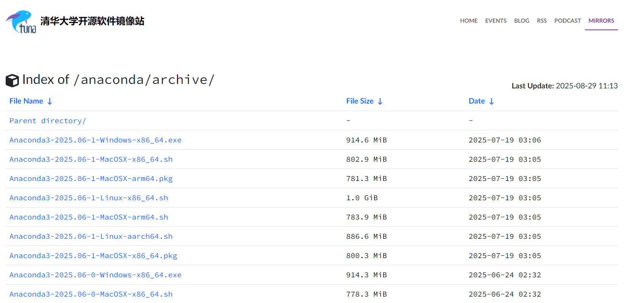This screenshot has height=303, width=634.
Task: Click the File Name column header
Action: pyautogui.click(x=26, y=101)
